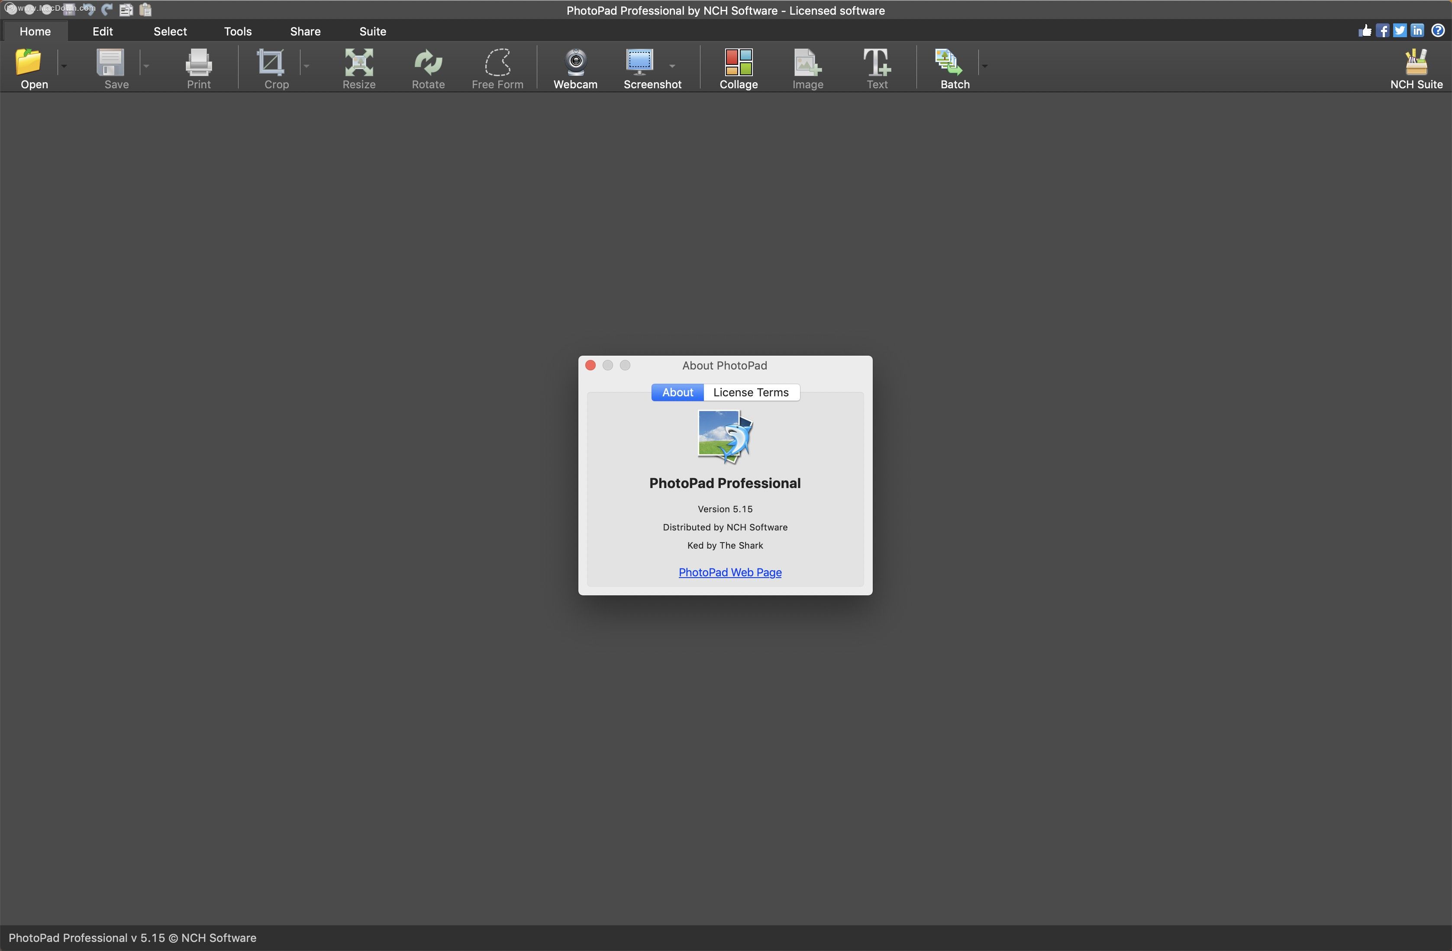Switch to License Terms tab
The width and height of the screenshot is (1452, 951).
pos(751,392)
